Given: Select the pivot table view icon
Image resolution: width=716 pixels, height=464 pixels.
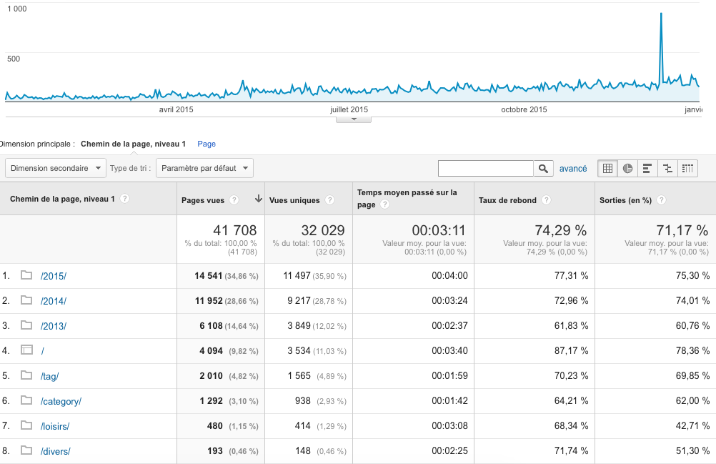Looking at the screenshot, I should (687, 169).
